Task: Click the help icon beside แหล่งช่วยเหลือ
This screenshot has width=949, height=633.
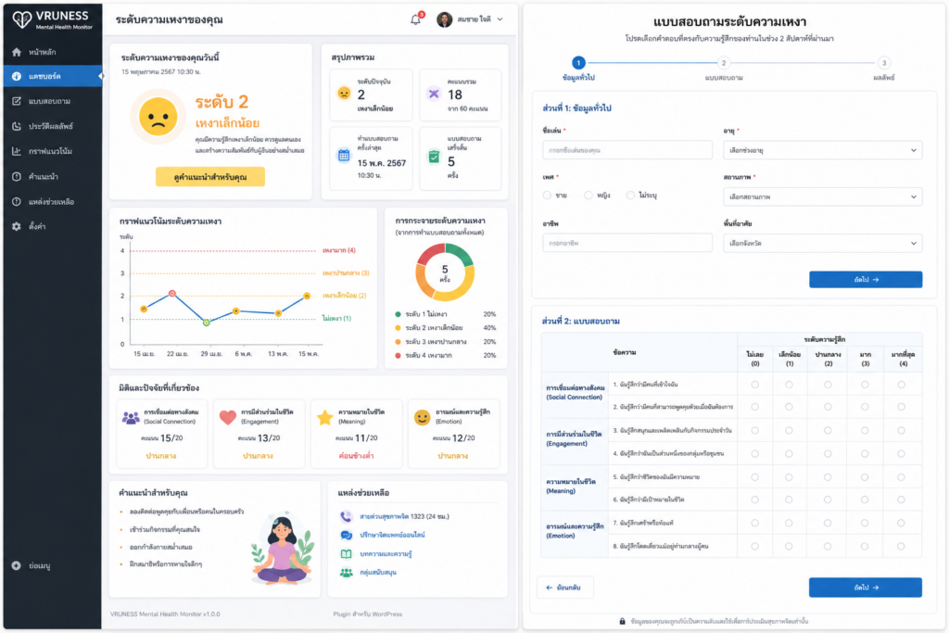Action: point(17,201)
